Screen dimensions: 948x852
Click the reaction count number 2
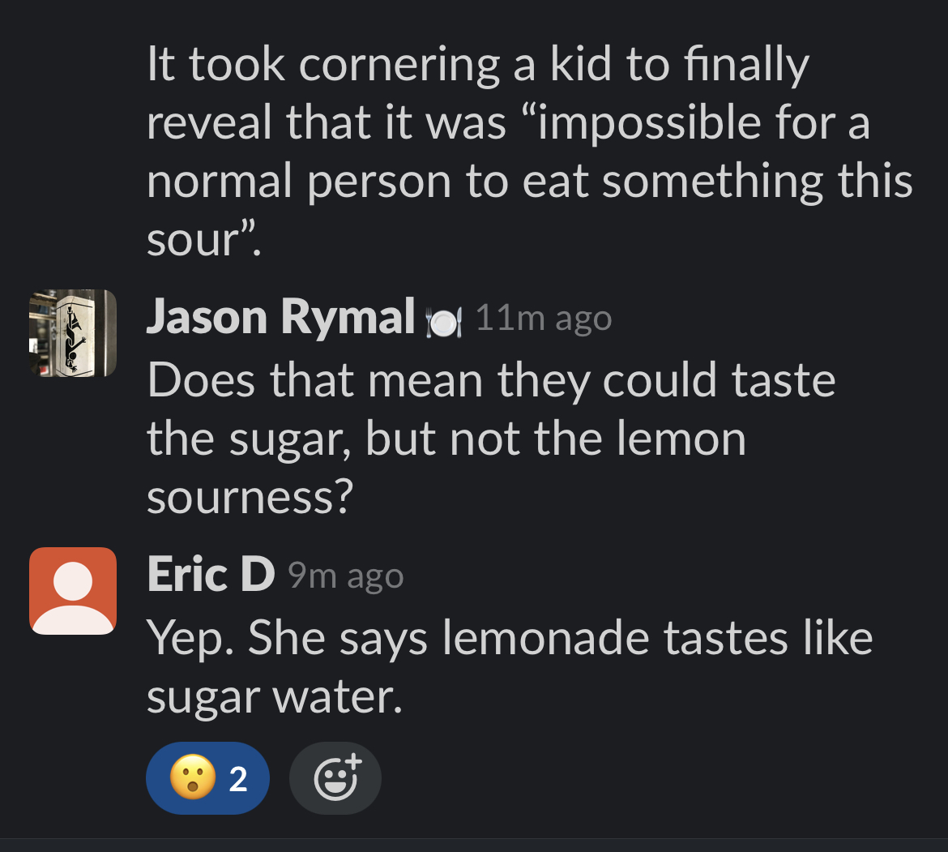237,779
